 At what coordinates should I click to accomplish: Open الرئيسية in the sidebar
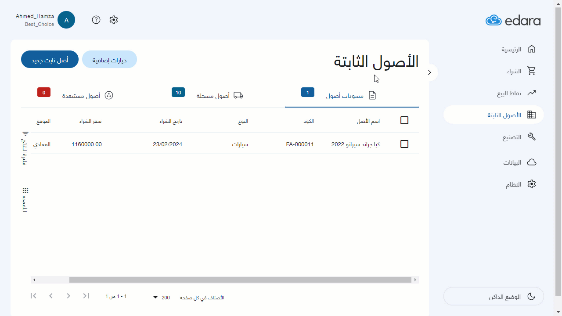pyautogui.click(x=494, y=49)
